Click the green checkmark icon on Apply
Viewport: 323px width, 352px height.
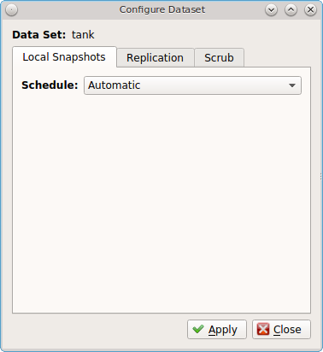198,329
